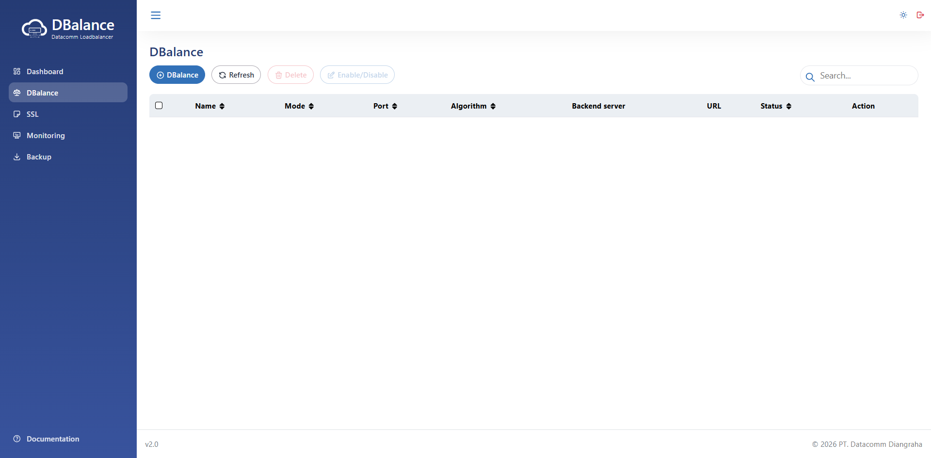931x458 pixels.
Task: Select SSL in the sidebar
Action: pyautogui.click(x=32, y=114)
